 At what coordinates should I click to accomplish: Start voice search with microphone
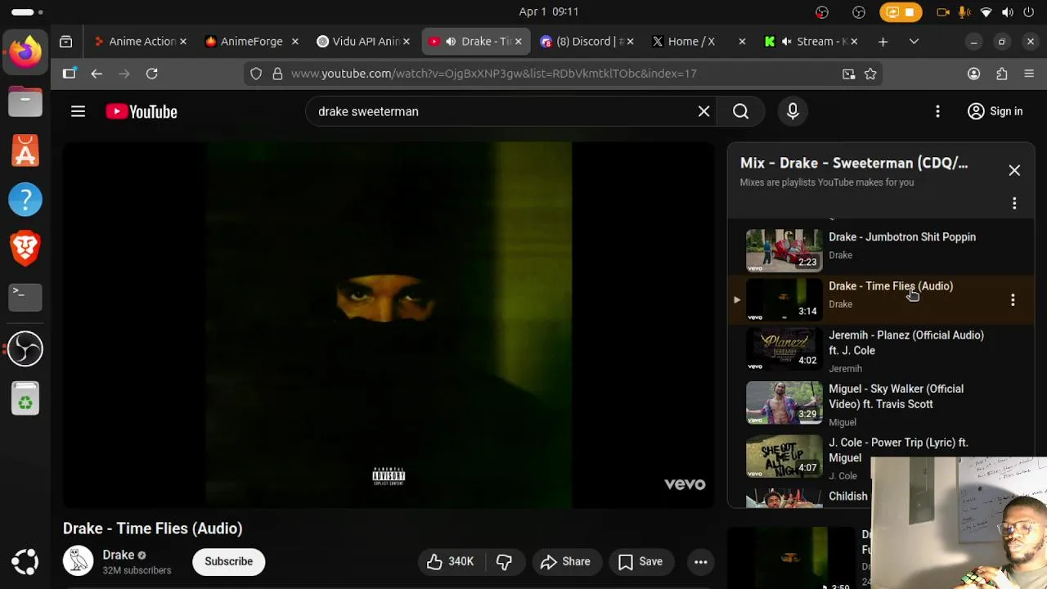793,111
